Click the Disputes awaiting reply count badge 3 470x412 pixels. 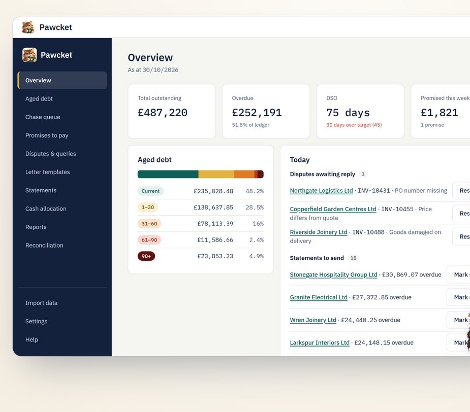[x=363, y=174]
